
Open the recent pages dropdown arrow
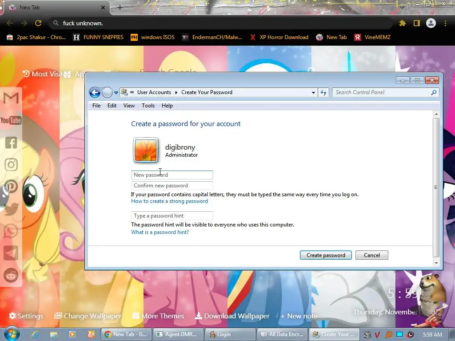point(116,93)
